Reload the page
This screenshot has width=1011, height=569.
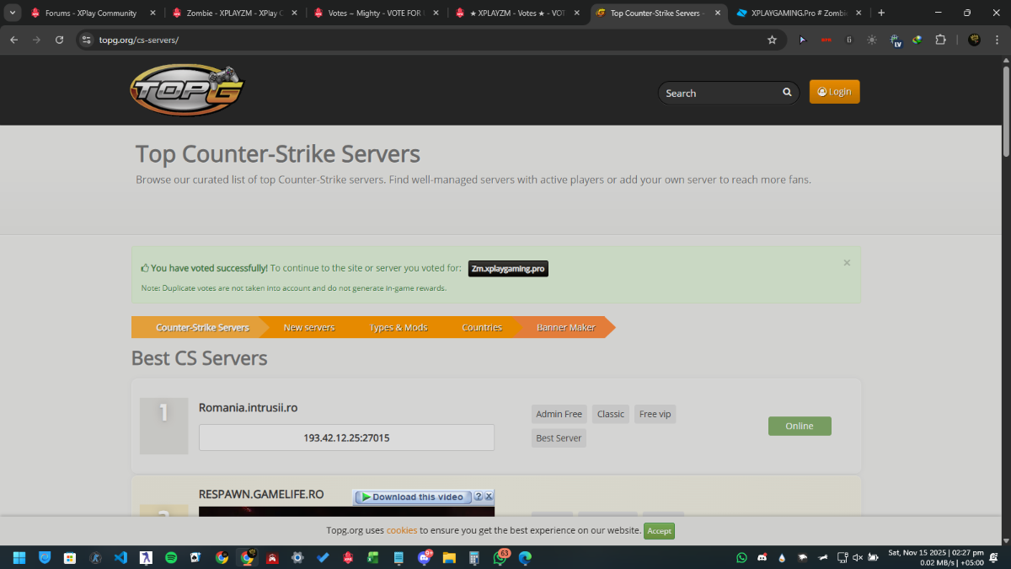click(x=59, y=40)
